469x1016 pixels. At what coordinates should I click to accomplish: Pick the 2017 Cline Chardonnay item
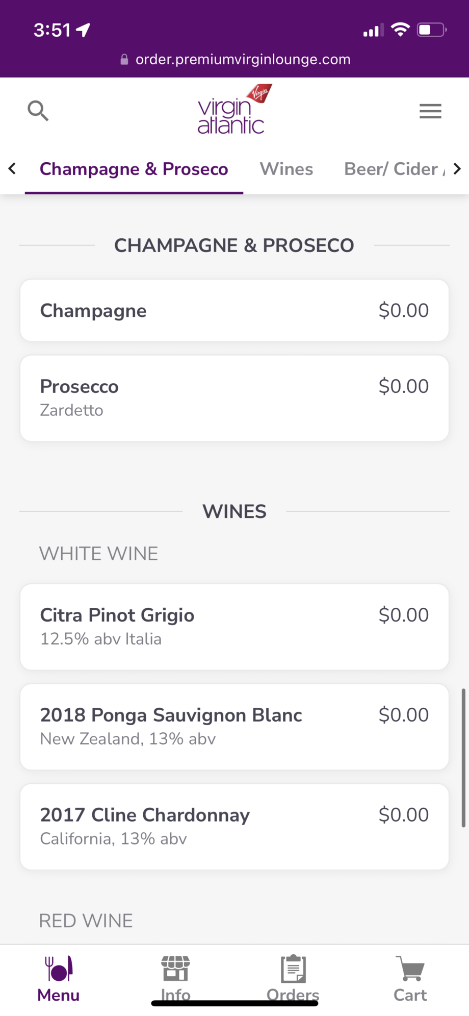click(x=234, y=827)
